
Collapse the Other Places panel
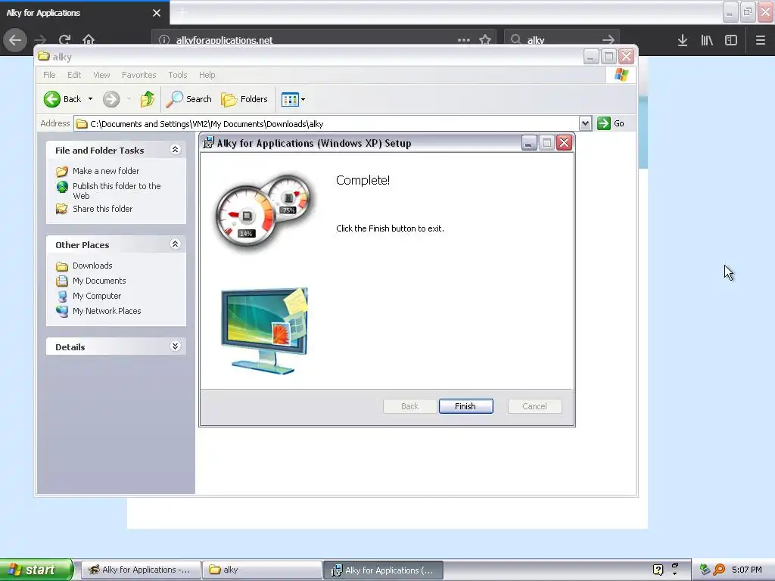click(175, 244)
